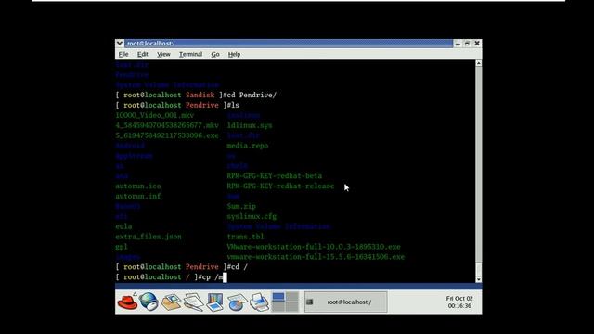The image size is (594, 334).
Task: Click the file ending in 265677.mkv
Action: coord(167,125)
